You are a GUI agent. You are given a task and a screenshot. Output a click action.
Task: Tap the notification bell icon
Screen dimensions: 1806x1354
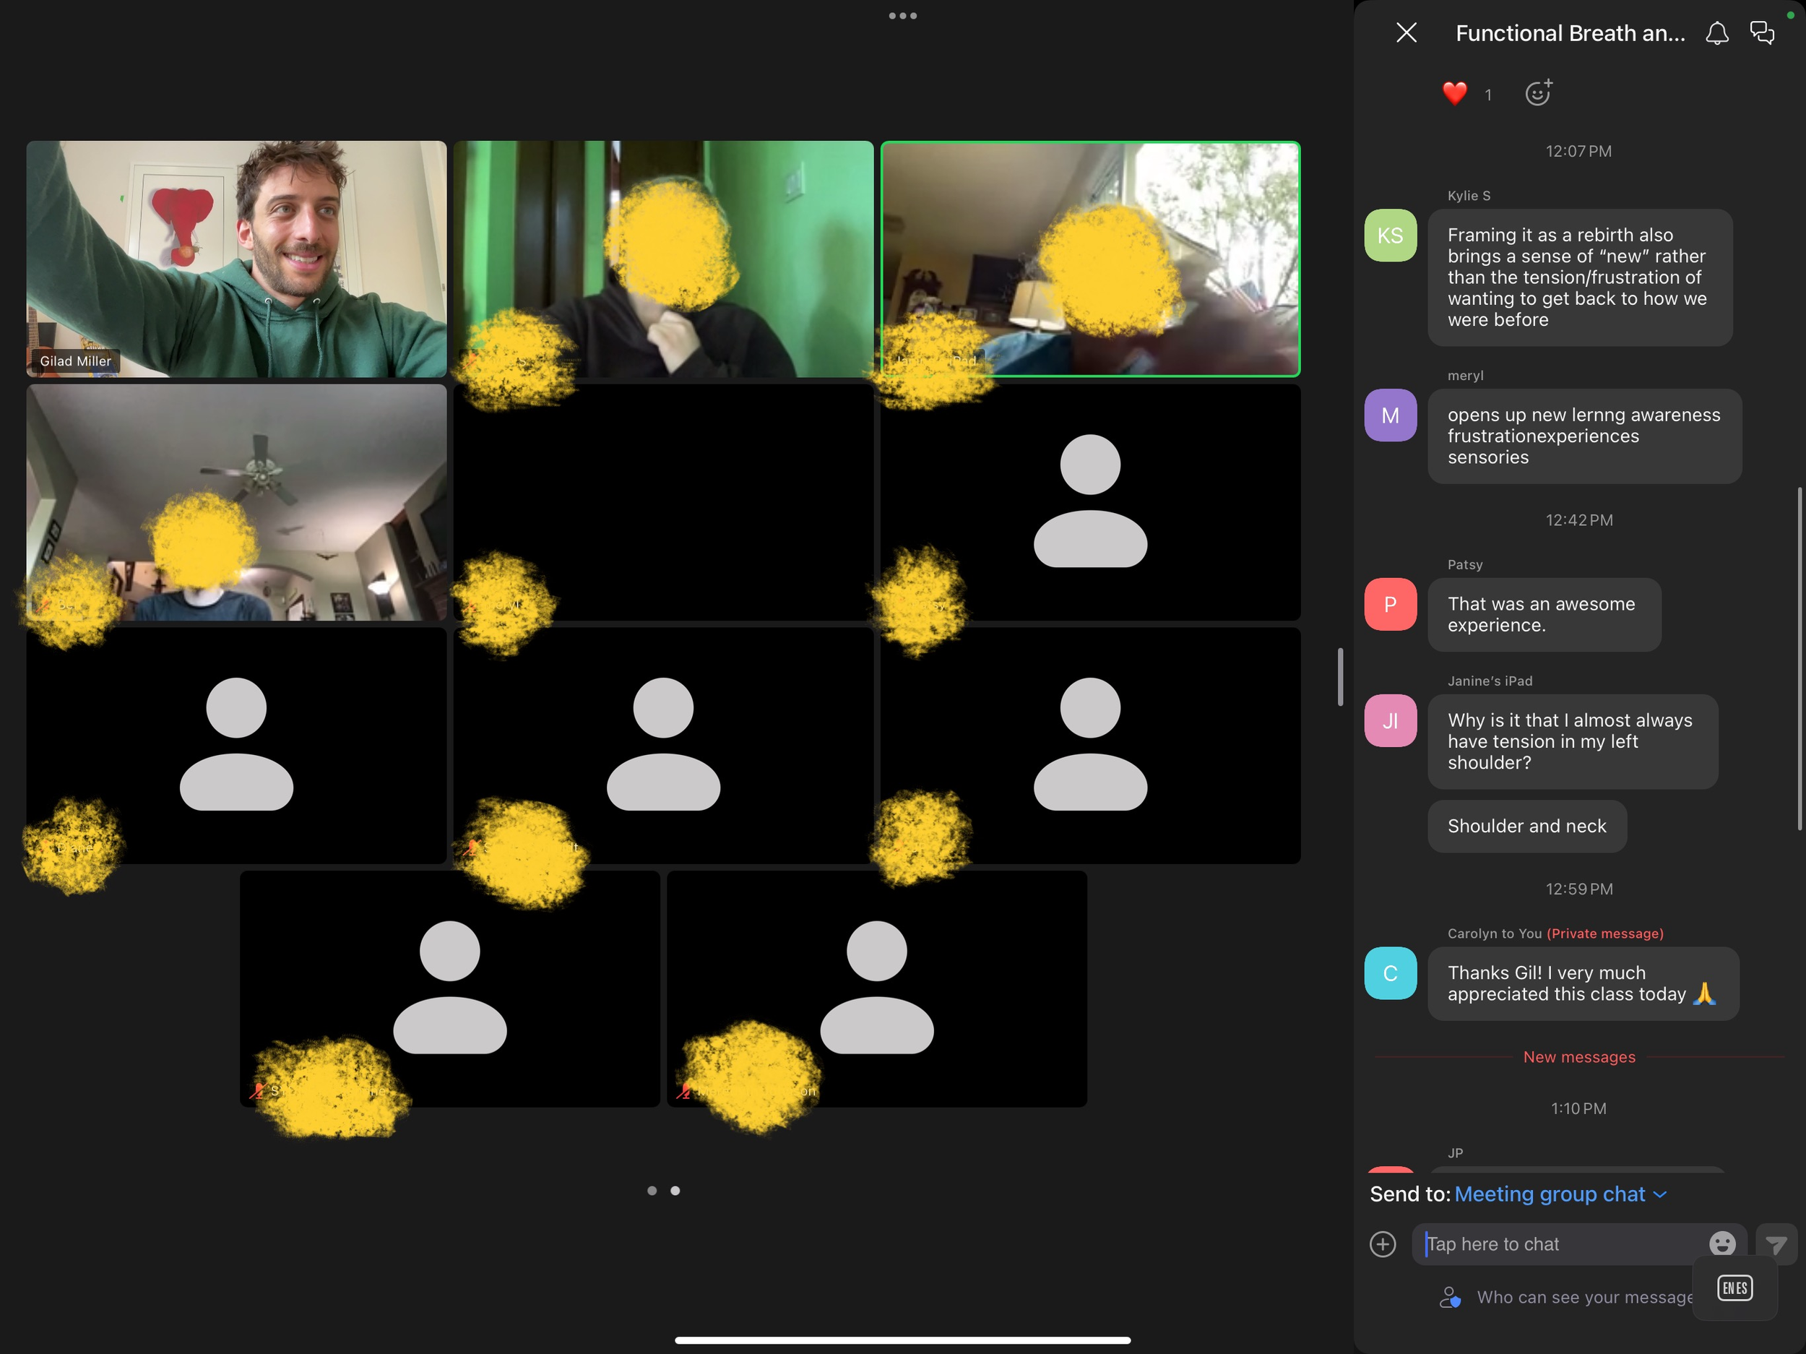(1716, 33)
